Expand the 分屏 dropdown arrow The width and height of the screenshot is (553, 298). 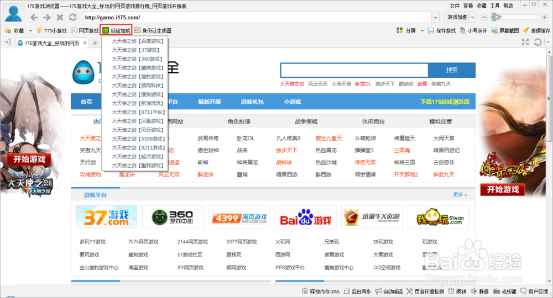tap(422, 30)
